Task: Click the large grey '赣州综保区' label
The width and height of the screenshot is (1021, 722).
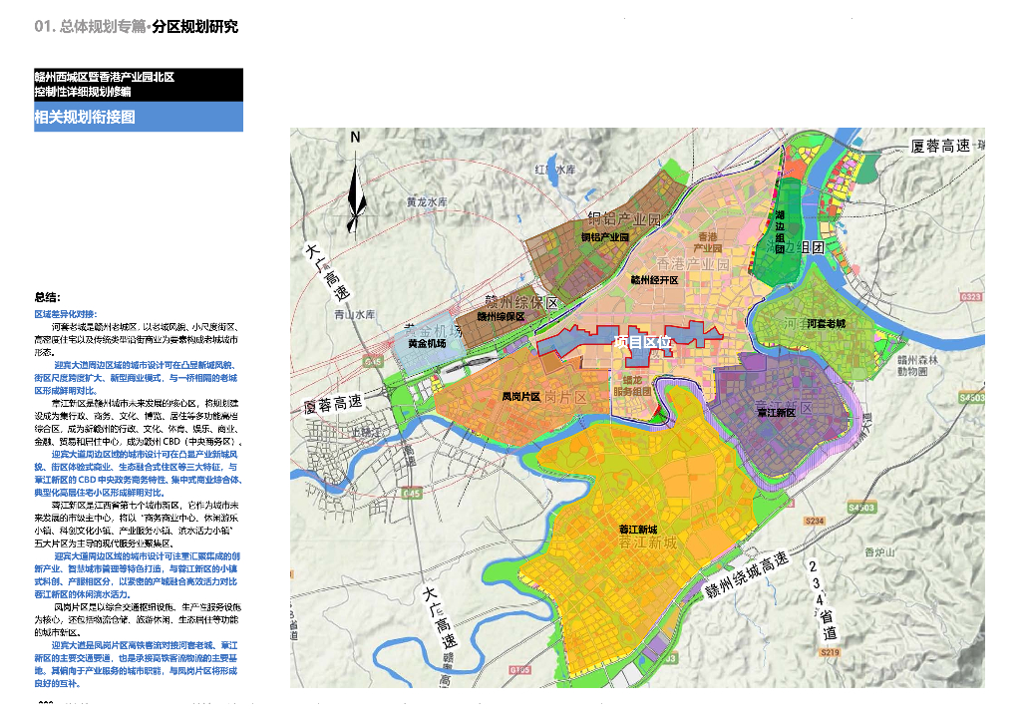Action: click(x=522, y=303)
